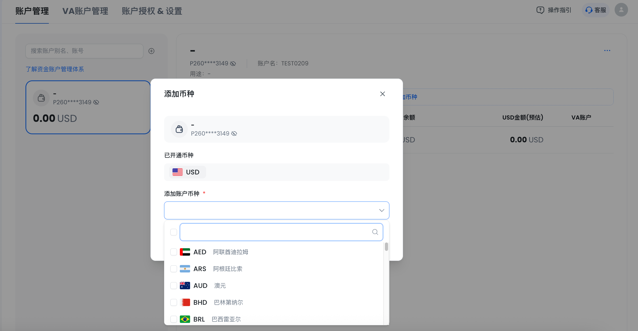The image size is (638, 331).
Task: Open the three-dot more options menu
Action: (x=607, y=50)
